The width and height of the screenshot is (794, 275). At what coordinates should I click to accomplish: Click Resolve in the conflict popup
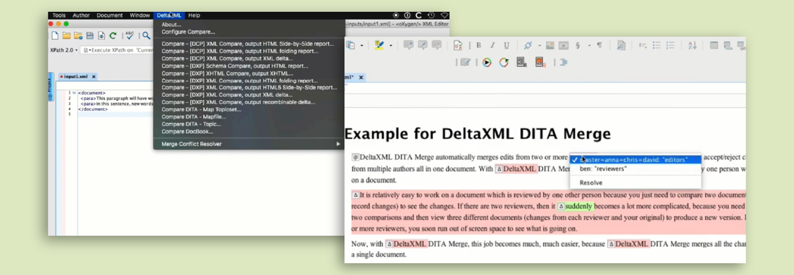[x=591, y=183]
